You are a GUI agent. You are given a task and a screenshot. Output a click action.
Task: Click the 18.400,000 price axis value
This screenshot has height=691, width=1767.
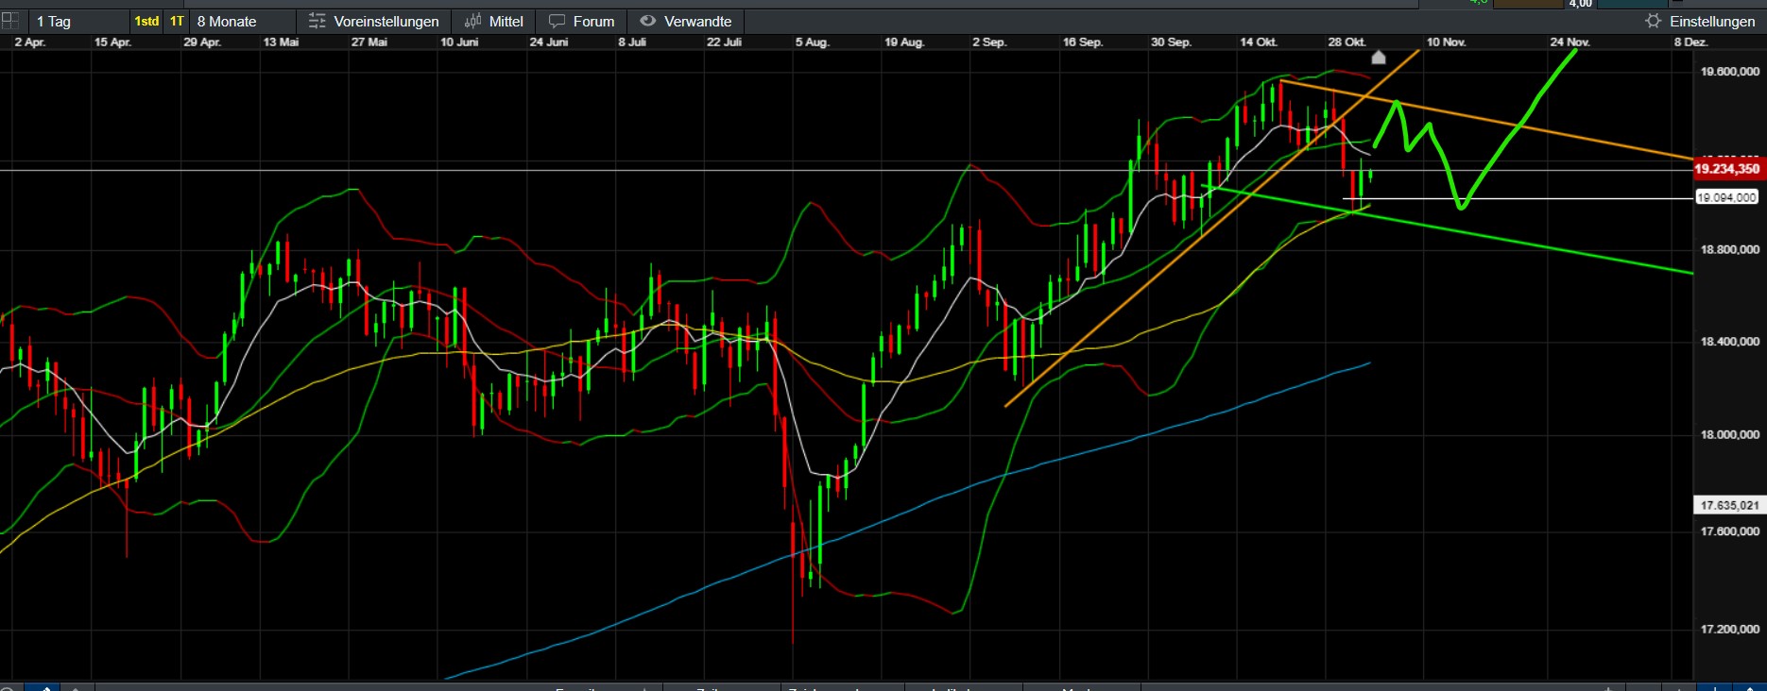point(1729,342)
